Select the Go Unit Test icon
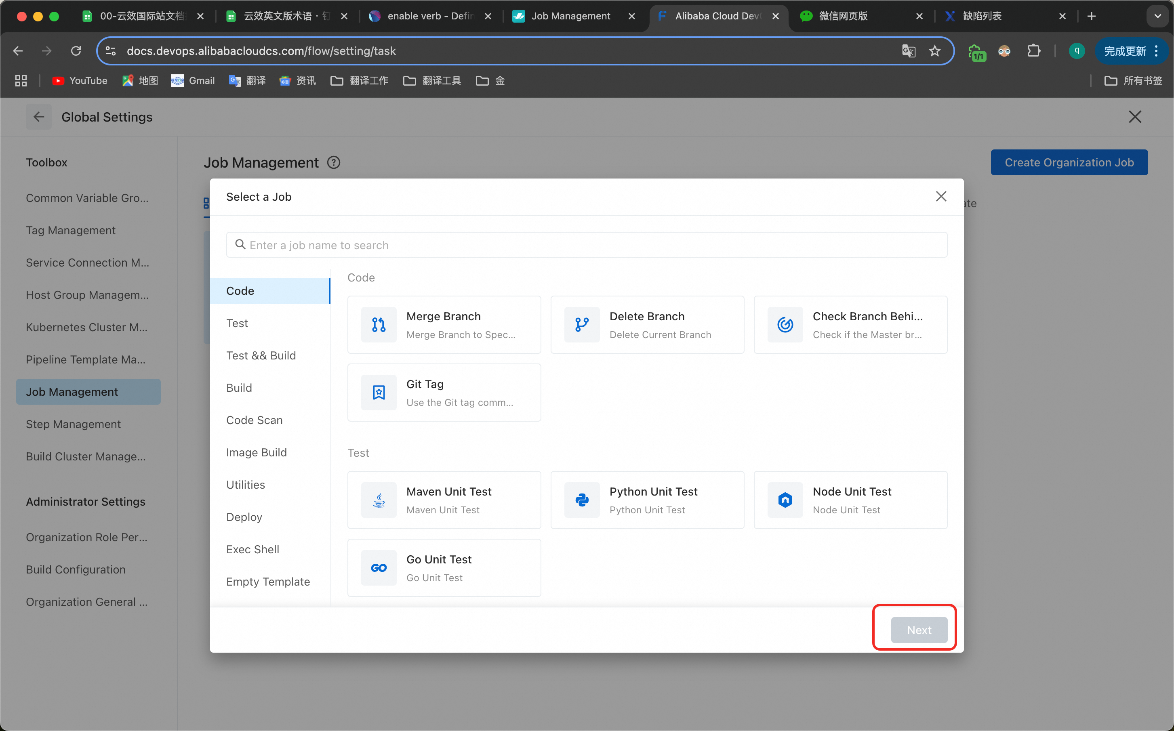Image resolution: width=1174 pixels, height=731 pixels. (379, 568)
